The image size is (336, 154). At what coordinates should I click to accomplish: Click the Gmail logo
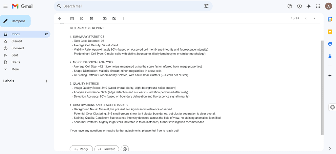(x=23, y=6)
